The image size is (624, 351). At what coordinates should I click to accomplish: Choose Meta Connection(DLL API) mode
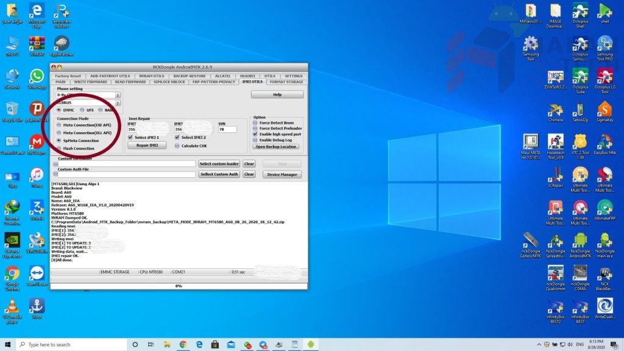pos(59,133)
